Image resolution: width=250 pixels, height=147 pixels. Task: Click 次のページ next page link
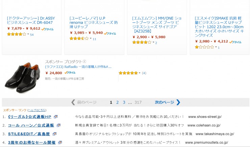165,102
